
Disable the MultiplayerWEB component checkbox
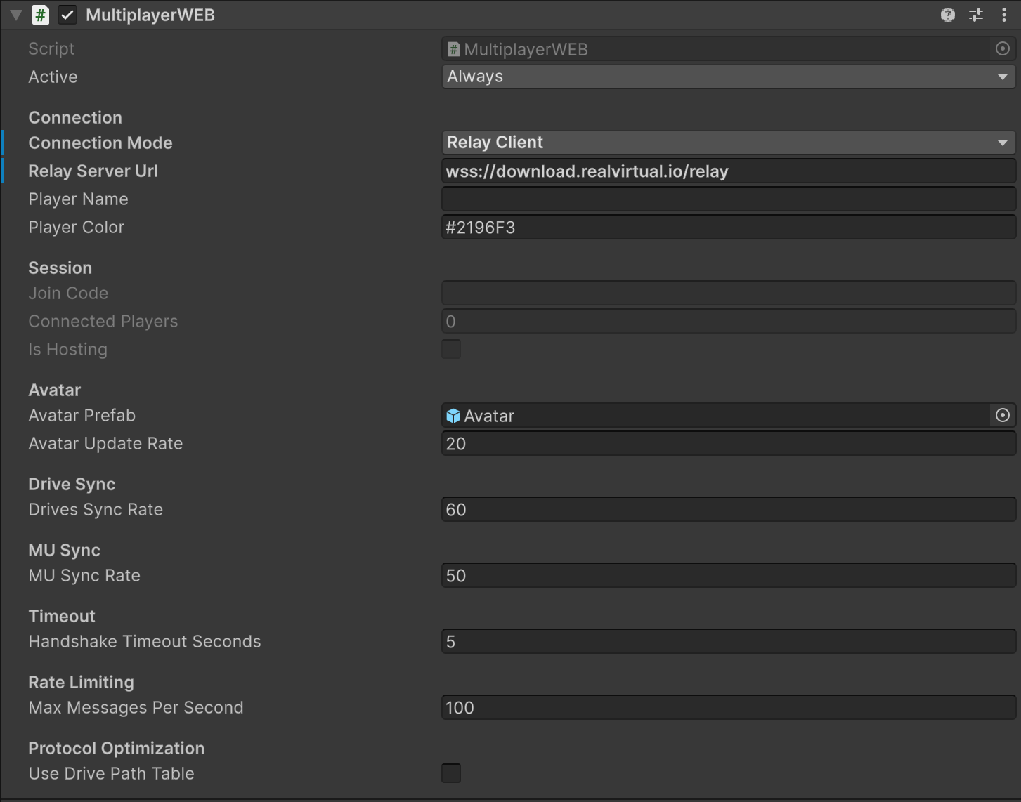click(x=67, y=15)
